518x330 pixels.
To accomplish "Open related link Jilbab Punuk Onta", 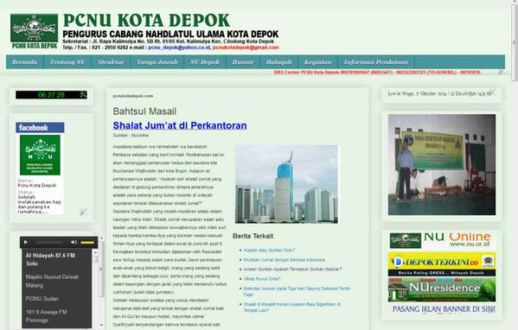I will click(262, 279).
